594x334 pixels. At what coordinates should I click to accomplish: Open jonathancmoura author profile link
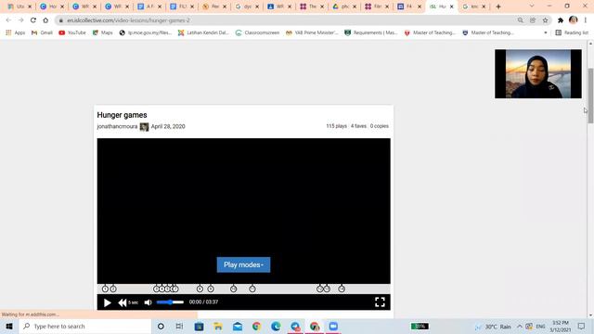coord(117,126)
